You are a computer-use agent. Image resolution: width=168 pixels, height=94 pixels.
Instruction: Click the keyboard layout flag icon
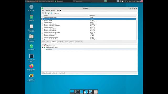tap(141, 1)
